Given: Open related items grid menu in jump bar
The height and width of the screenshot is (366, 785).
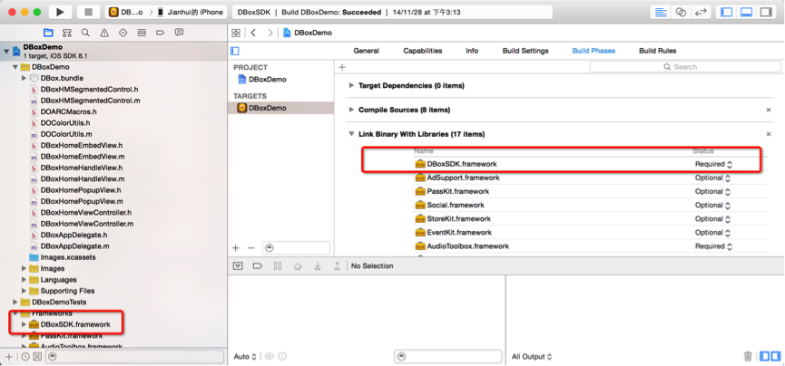Looking at the screenshot, I should (236, 33).
